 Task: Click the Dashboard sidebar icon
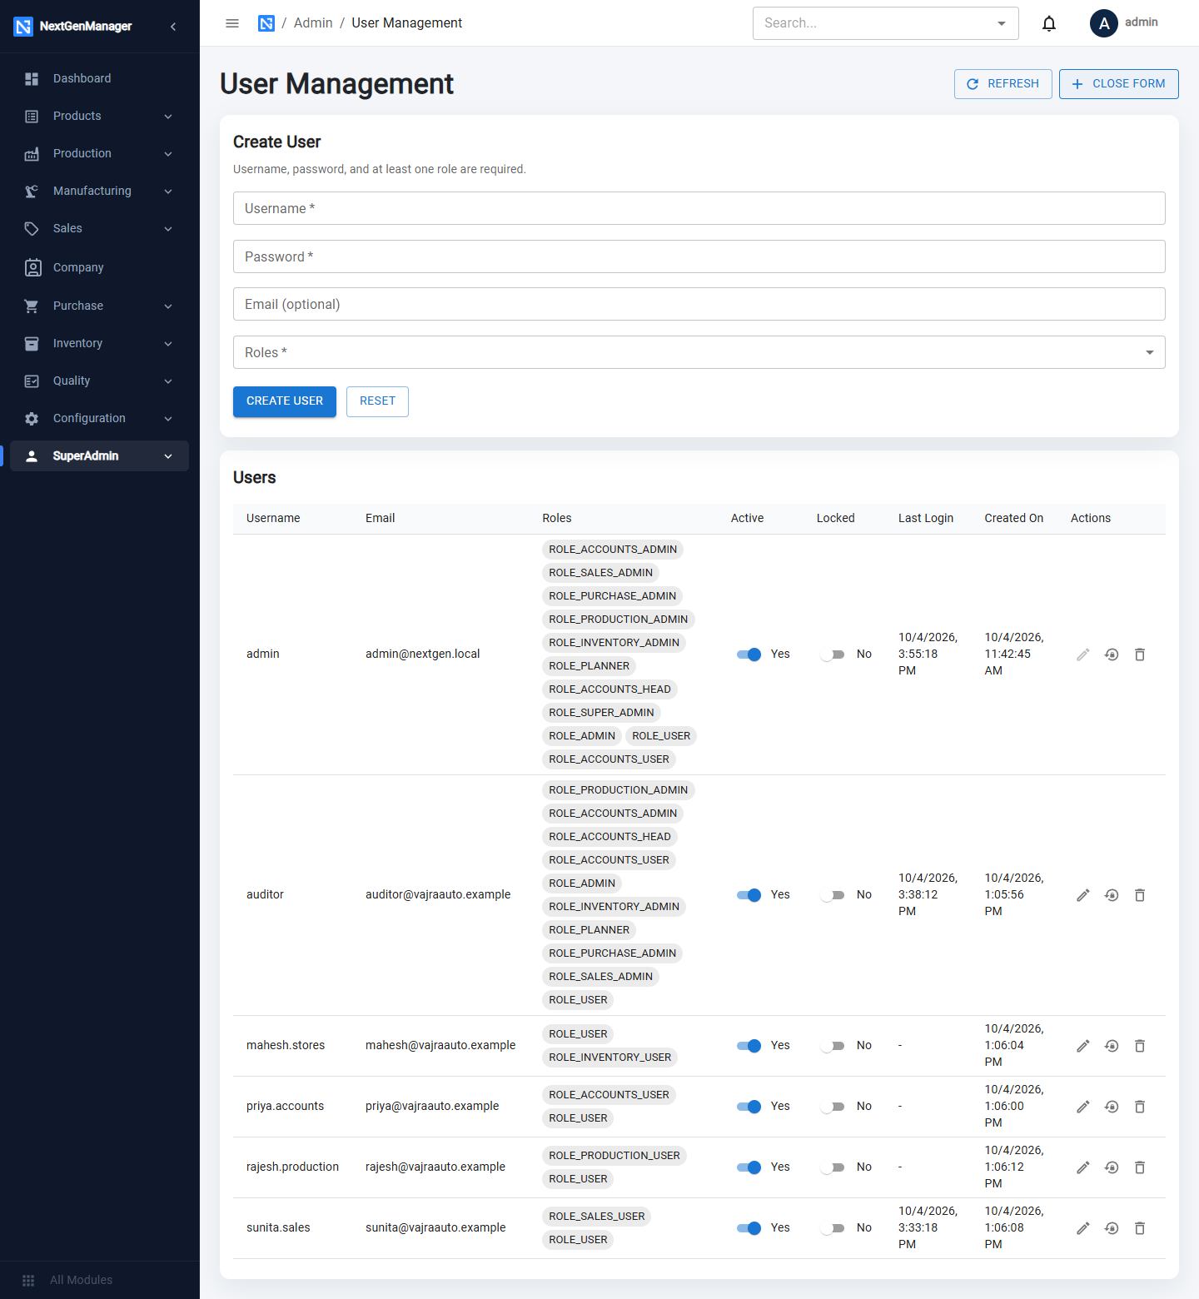point(32,78)
